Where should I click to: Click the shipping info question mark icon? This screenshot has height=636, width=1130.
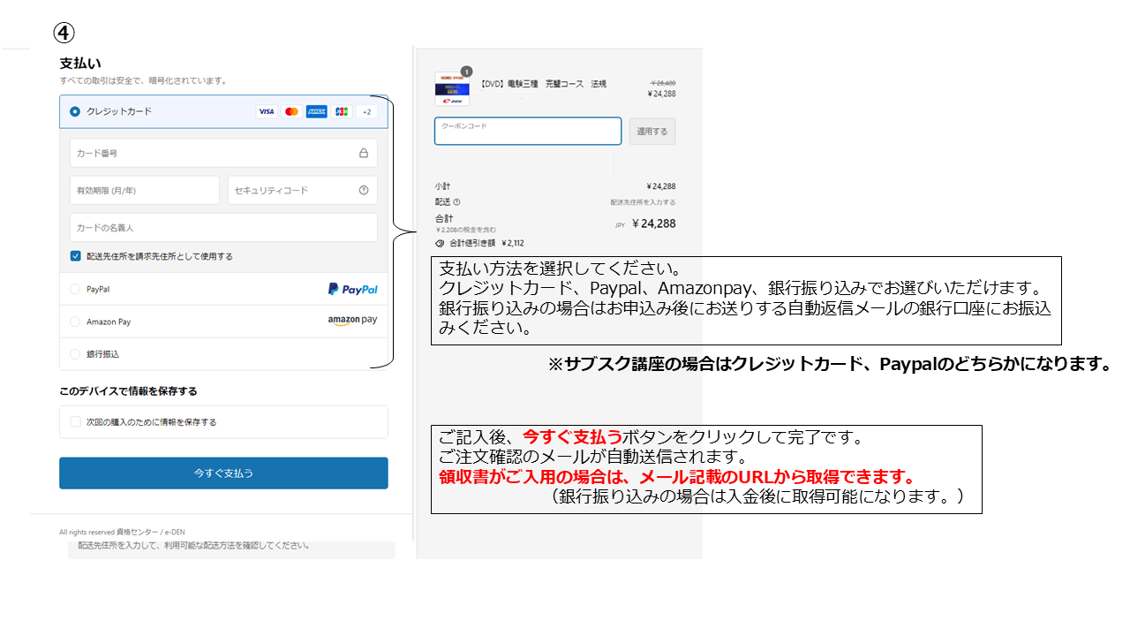pos(457,202)
